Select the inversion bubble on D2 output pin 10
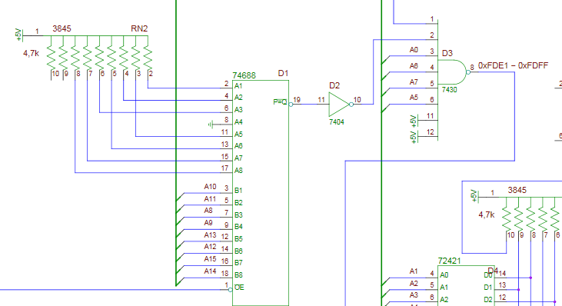 click(351, 105)
